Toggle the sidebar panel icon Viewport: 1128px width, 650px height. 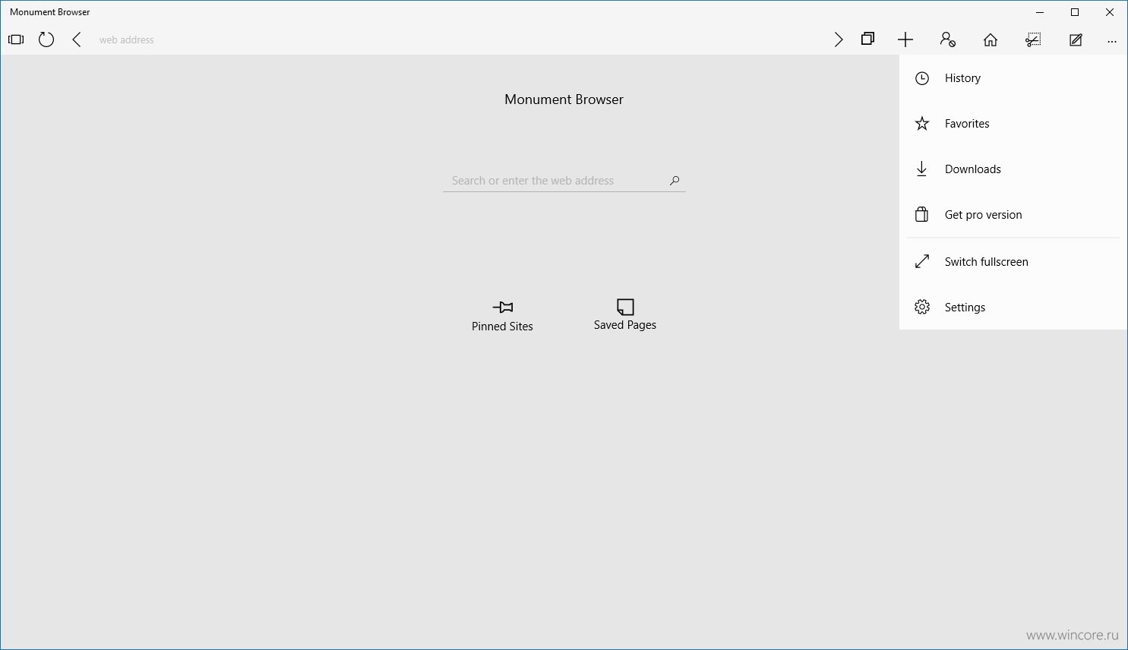(x=16, y=39)
